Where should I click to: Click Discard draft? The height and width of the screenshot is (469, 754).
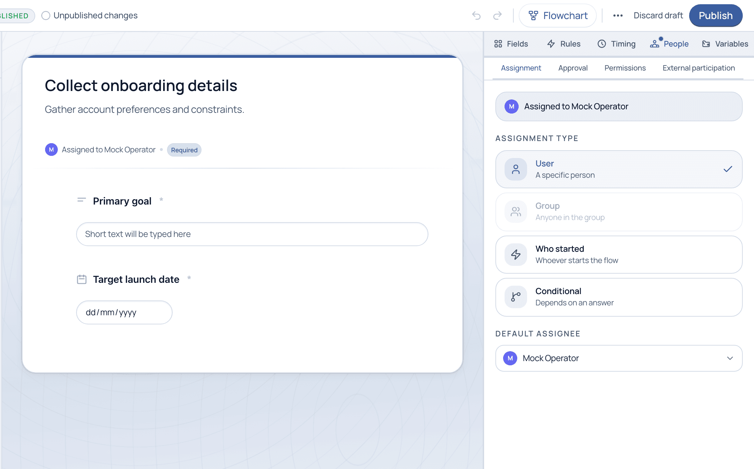point(658,16)
